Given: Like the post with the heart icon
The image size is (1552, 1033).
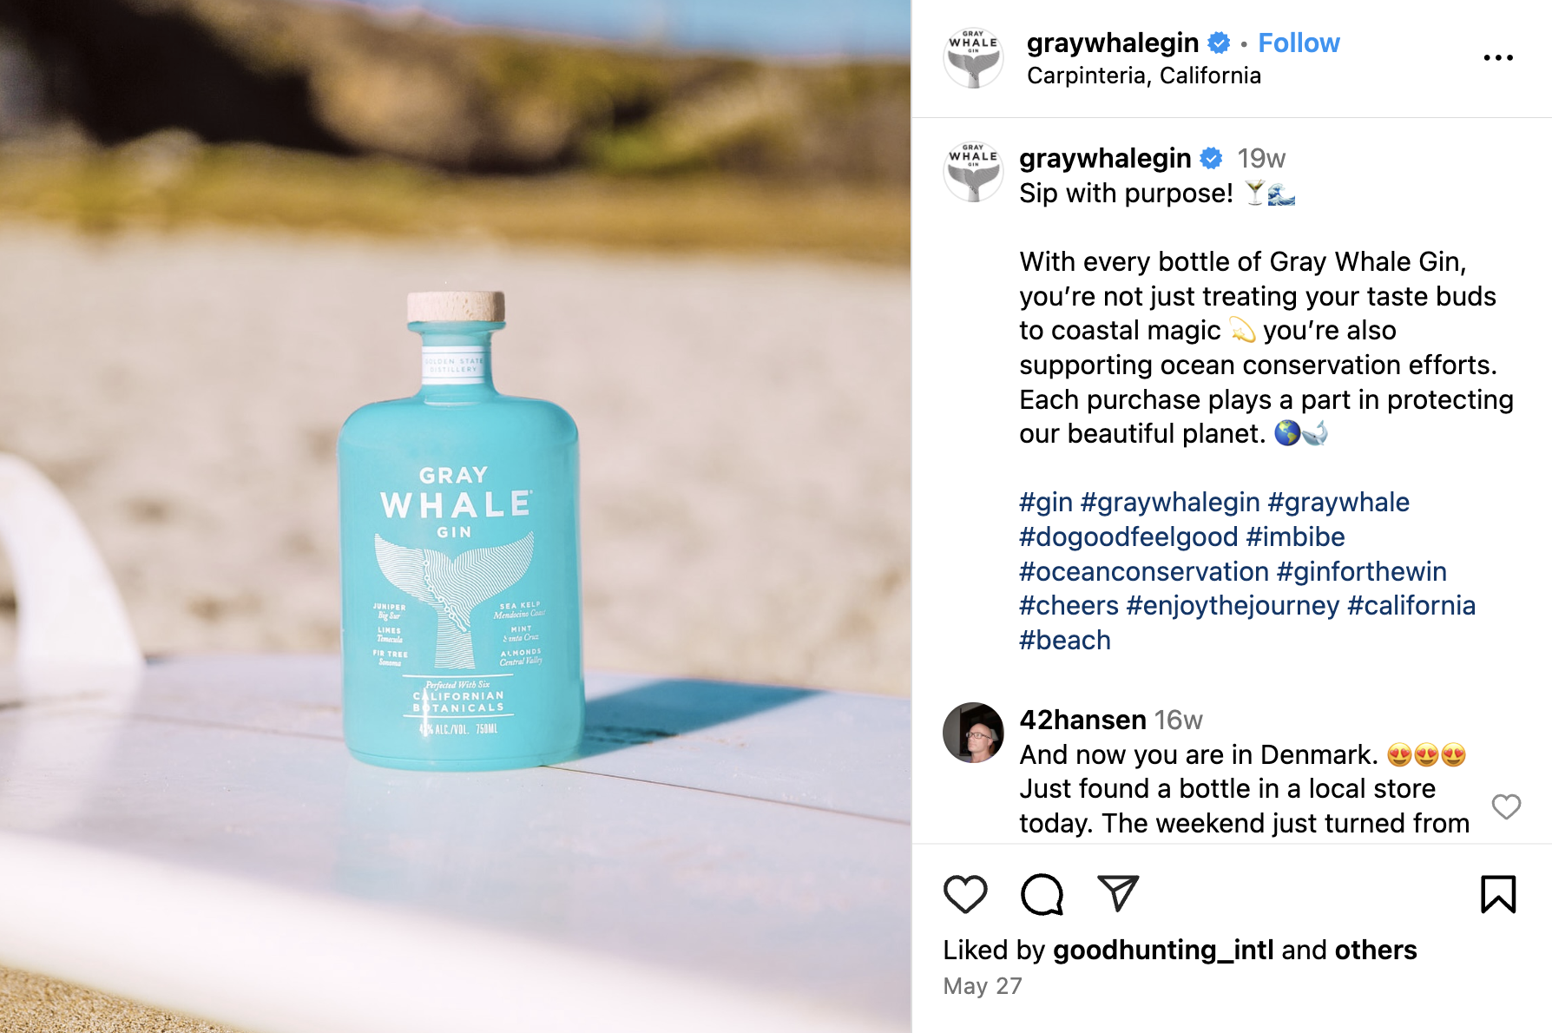Looking at the screenshot, I should pos(965,894).
